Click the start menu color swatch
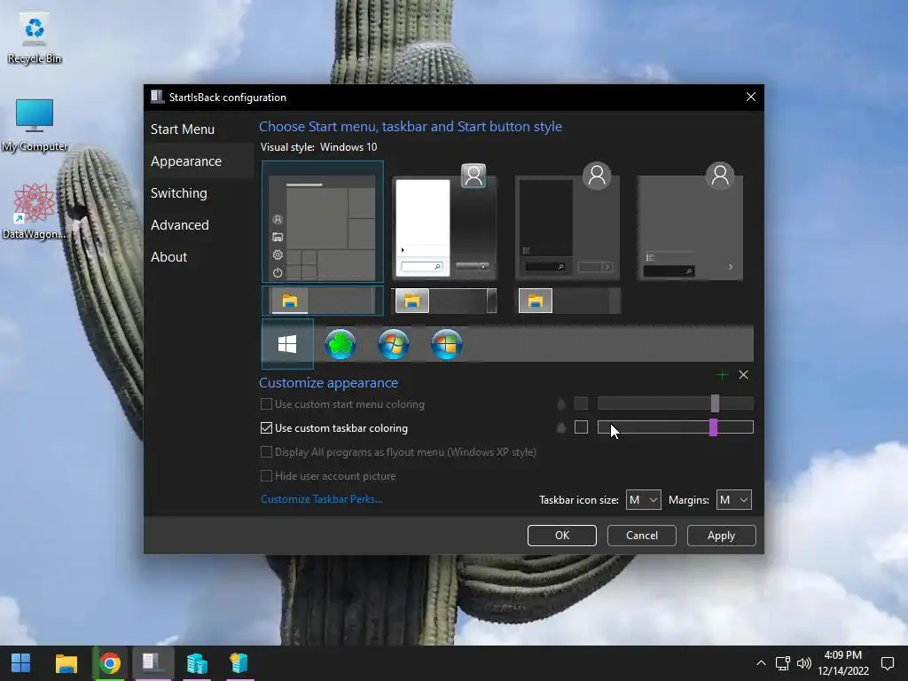Screen dimensions: 908x681 pos(581,403)
